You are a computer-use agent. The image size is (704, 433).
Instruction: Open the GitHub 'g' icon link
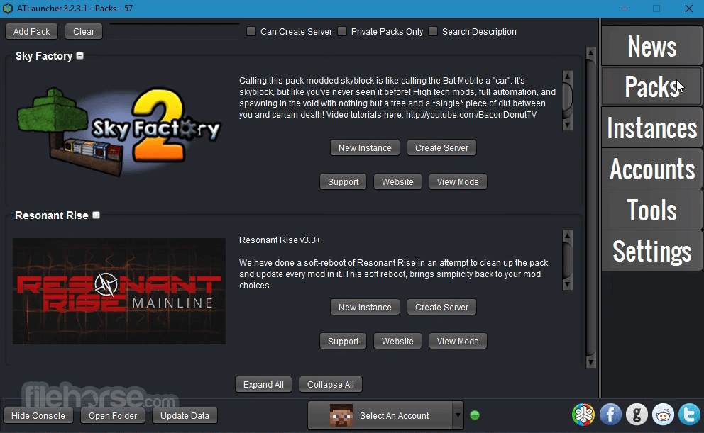(x=637, y=414)
